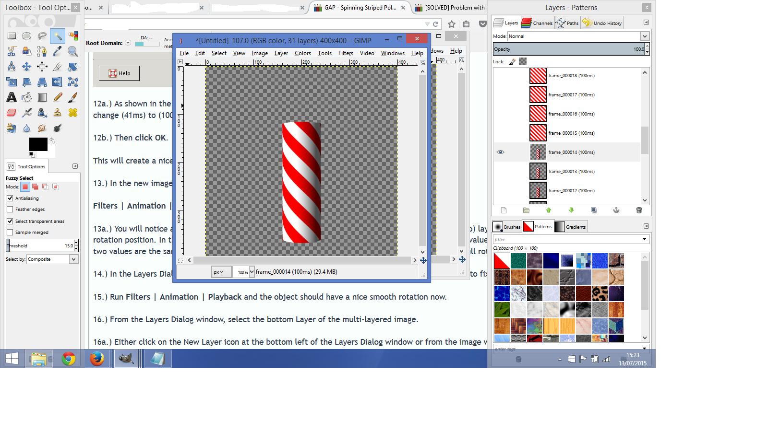Delete the selected layer with trash icon

[639, 210]
